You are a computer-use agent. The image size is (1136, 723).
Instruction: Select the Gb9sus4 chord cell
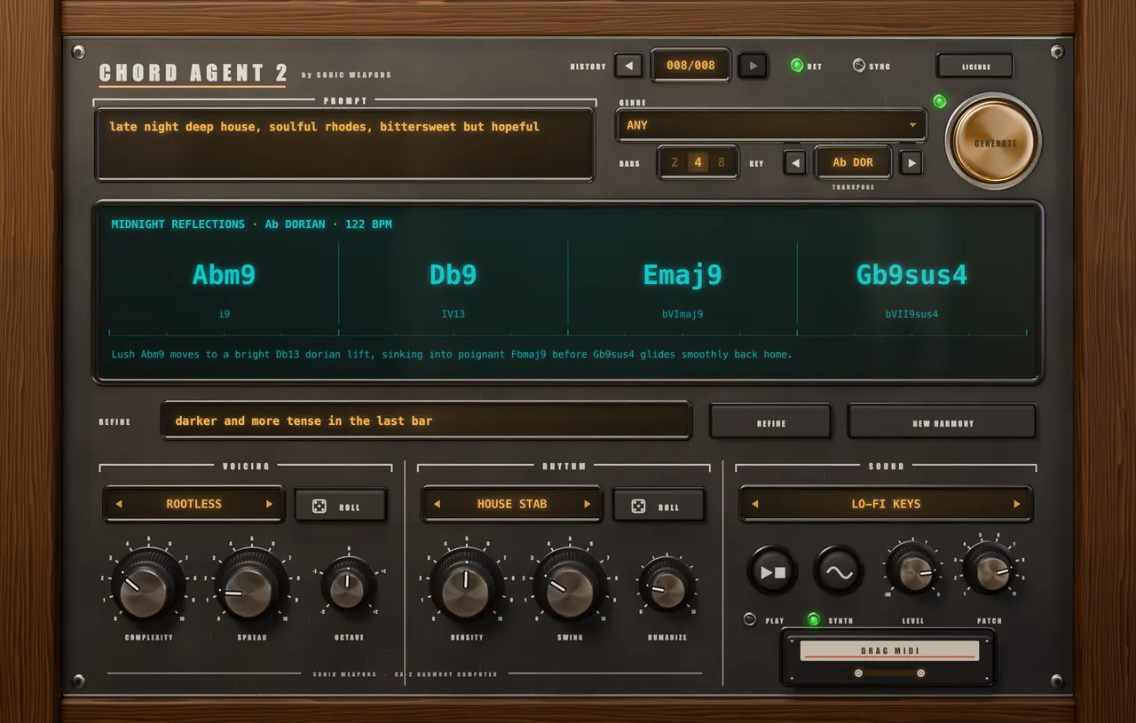[x=911, y=287]
